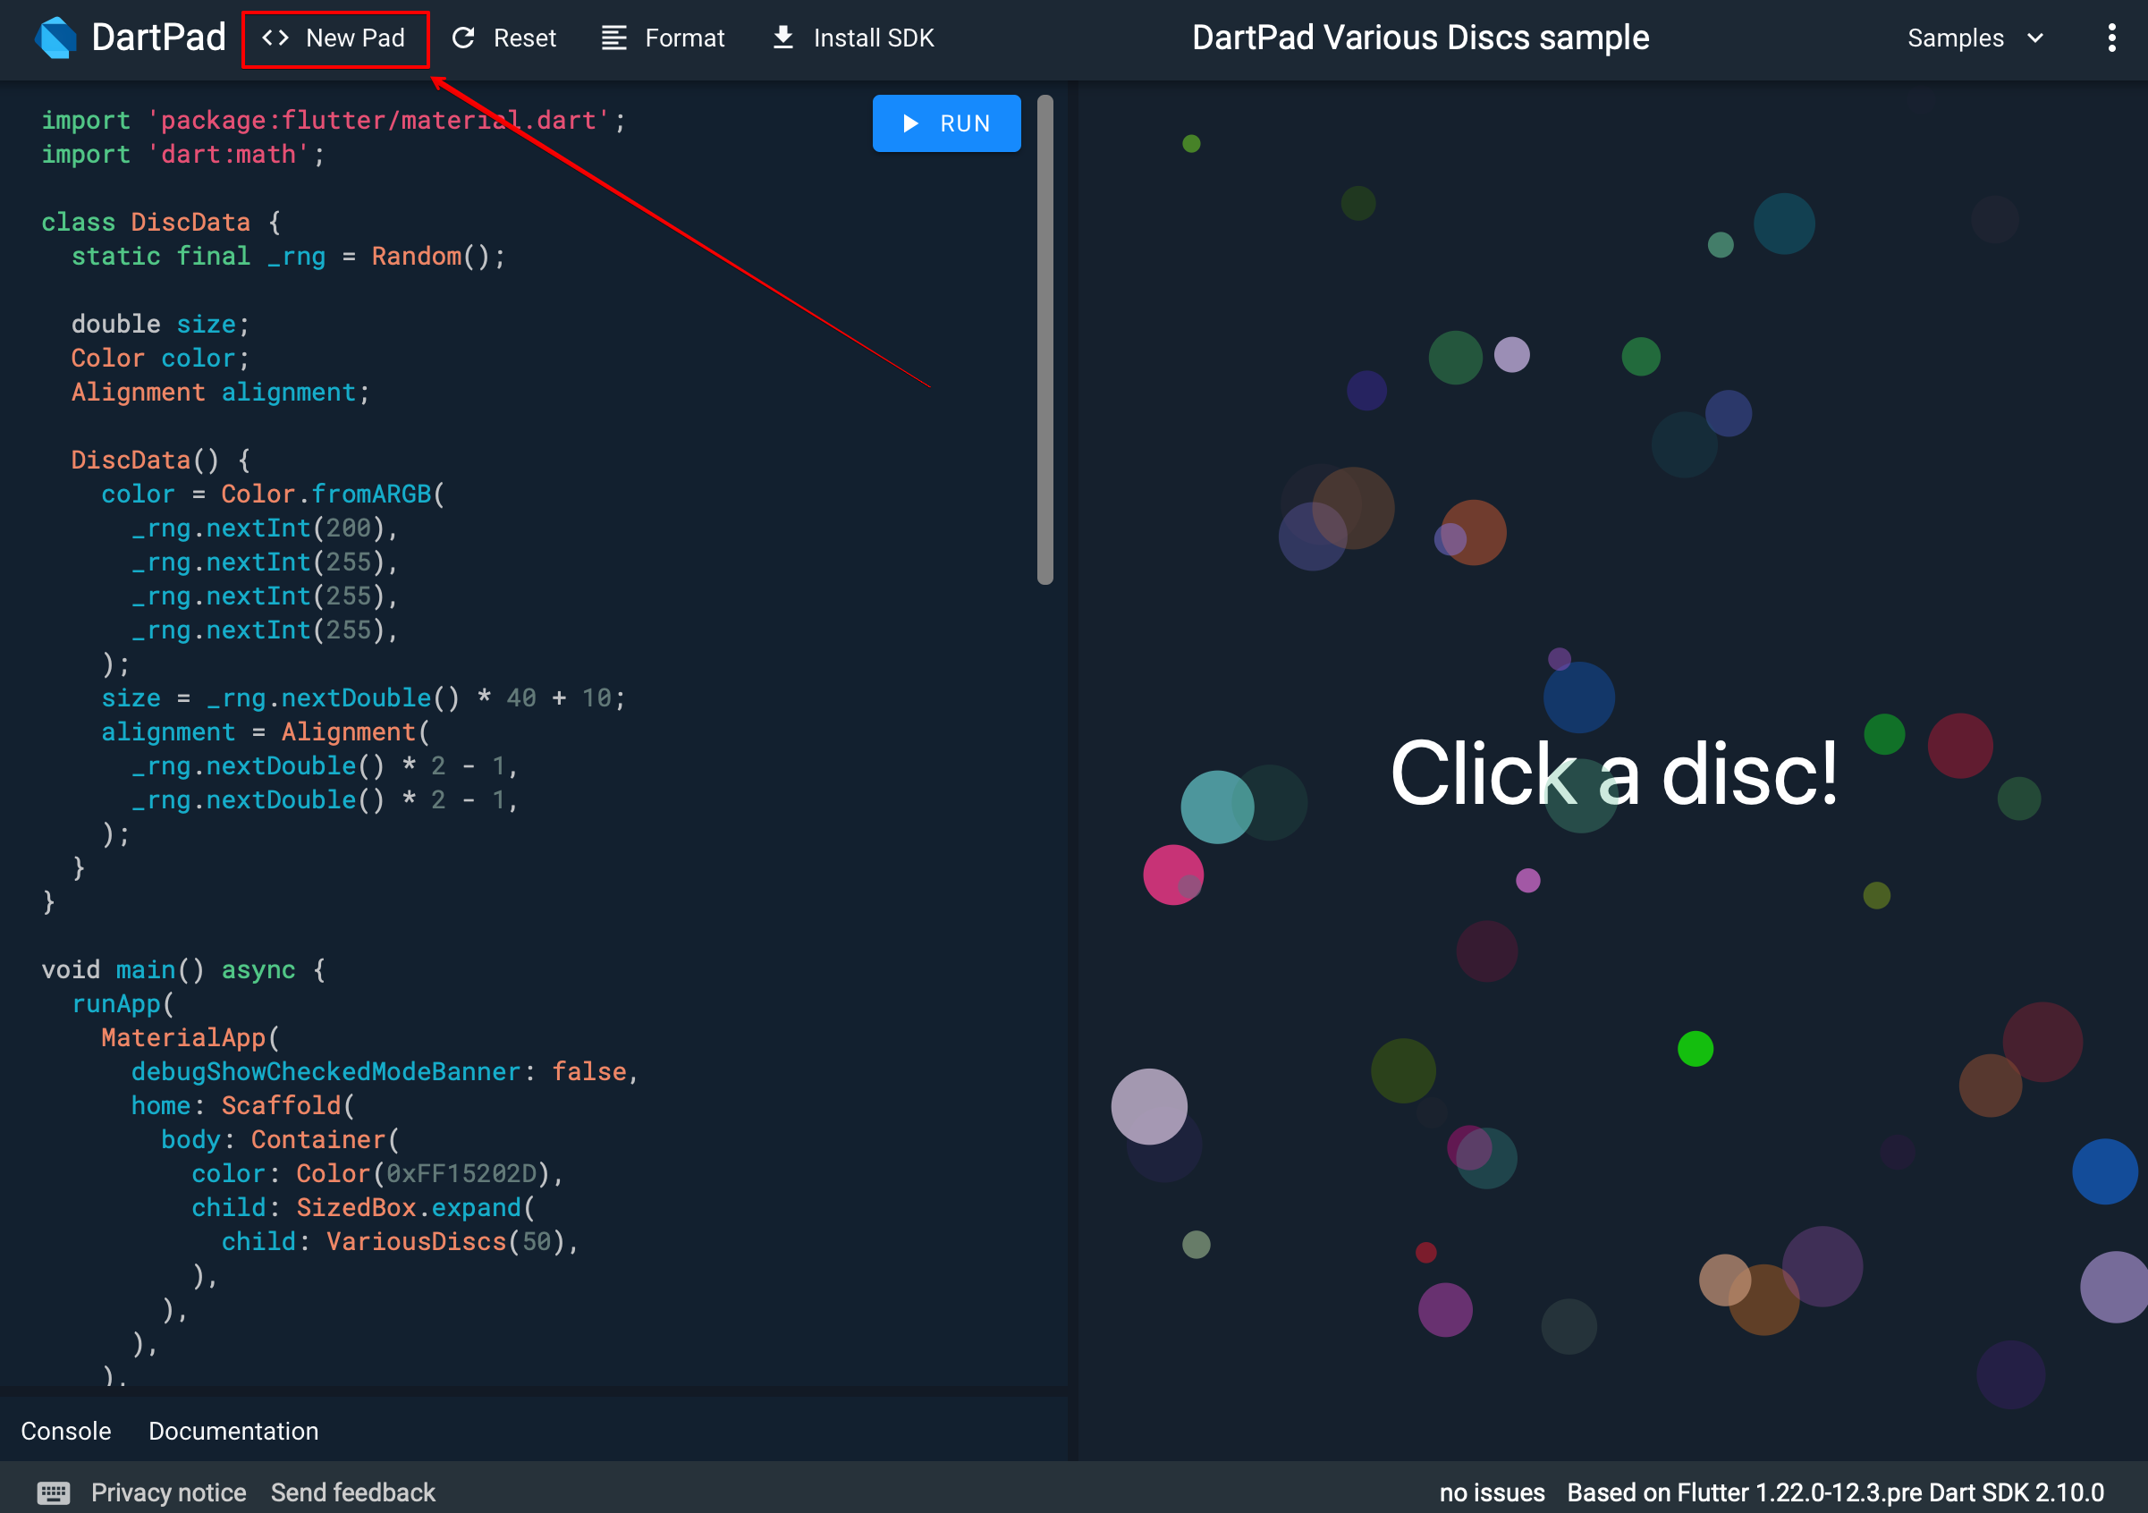This screenshot has width=2148, height=1513.
Task: Switch to the Console tab
Action: [x=65, y=1431]
